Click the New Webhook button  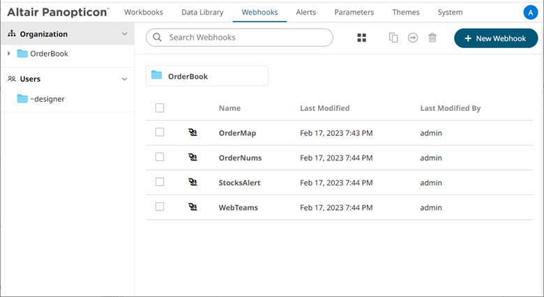click(495, 38)
